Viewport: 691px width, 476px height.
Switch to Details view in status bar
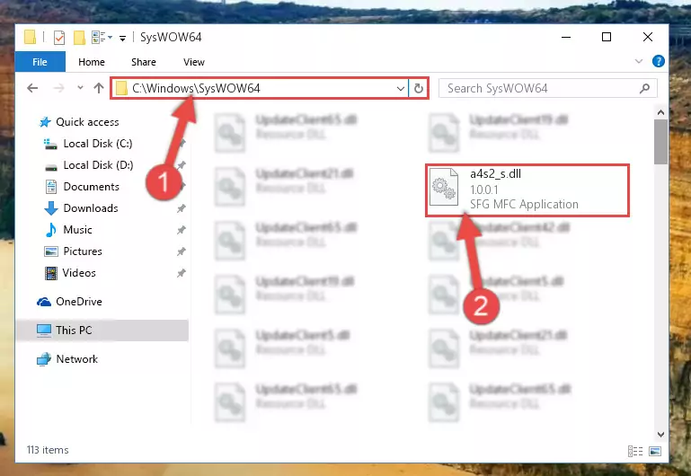635,452
